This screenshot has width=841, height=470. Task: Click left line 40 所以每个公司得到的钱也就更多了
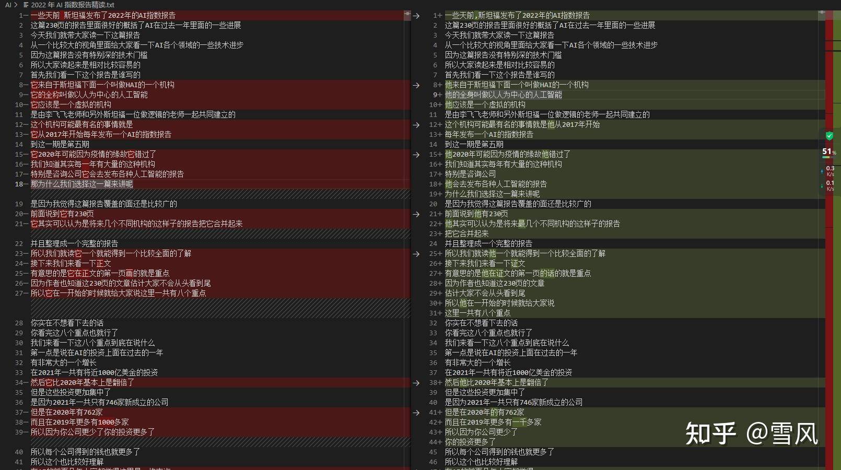[x=85, y=452]
